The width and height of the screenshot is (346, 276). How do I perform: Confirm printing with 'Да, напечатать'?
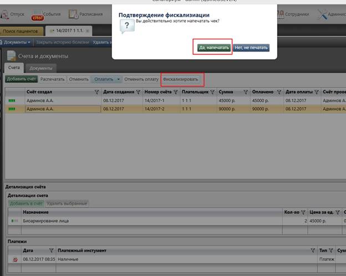click(213, 48)
